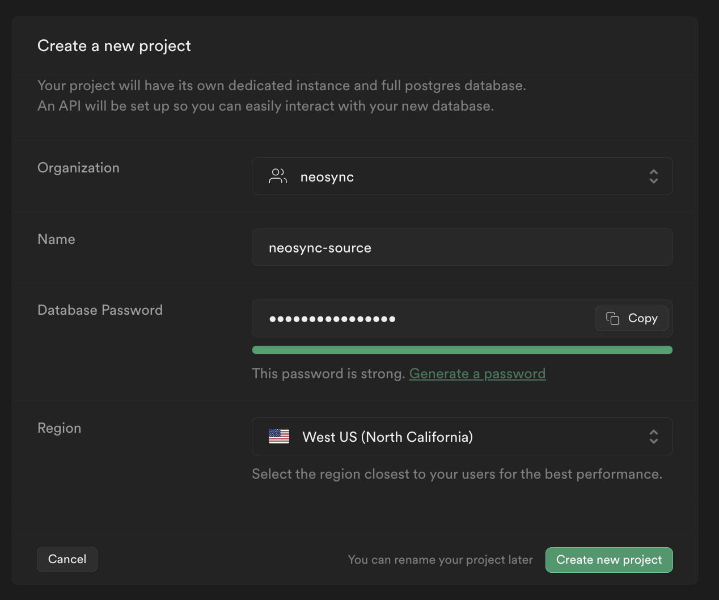This screenshot has height=600, width=719.
Task: Focus the Name input with neosync-source
Action: coord(462,247)
